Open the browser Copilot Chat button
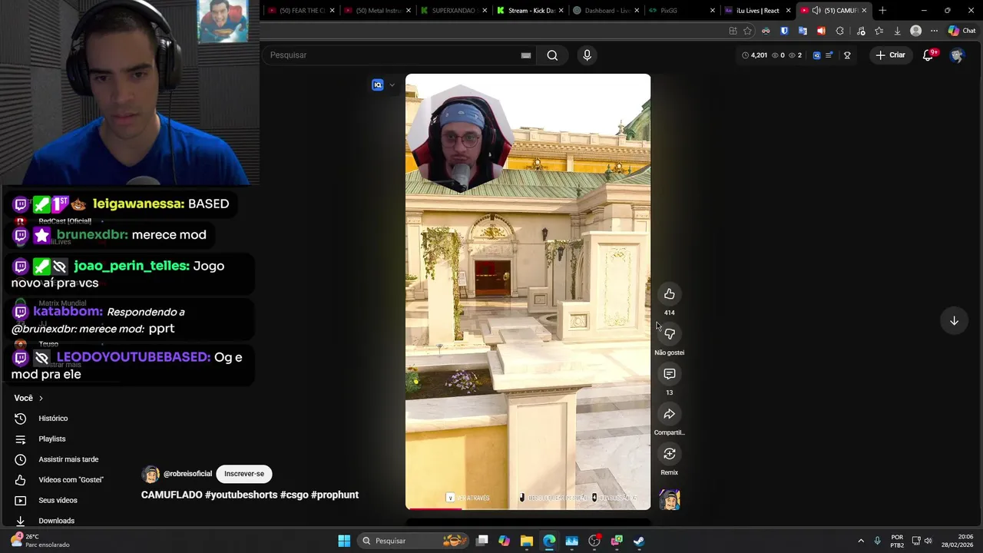This screenshot has width=983, height=553. 961,31
